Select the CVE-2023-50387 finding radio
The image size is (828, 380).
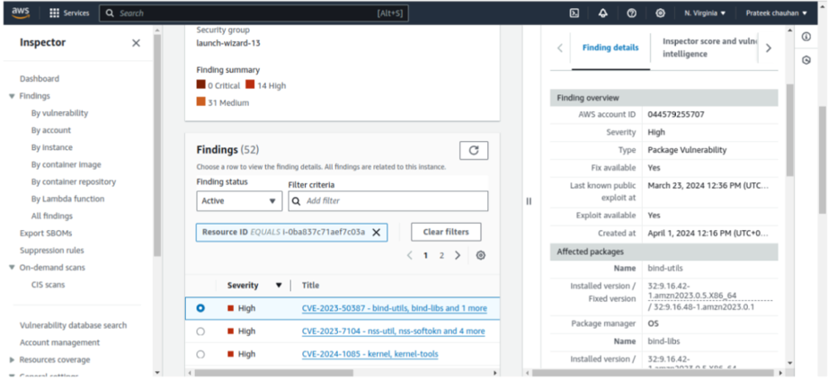click(200, 308)
